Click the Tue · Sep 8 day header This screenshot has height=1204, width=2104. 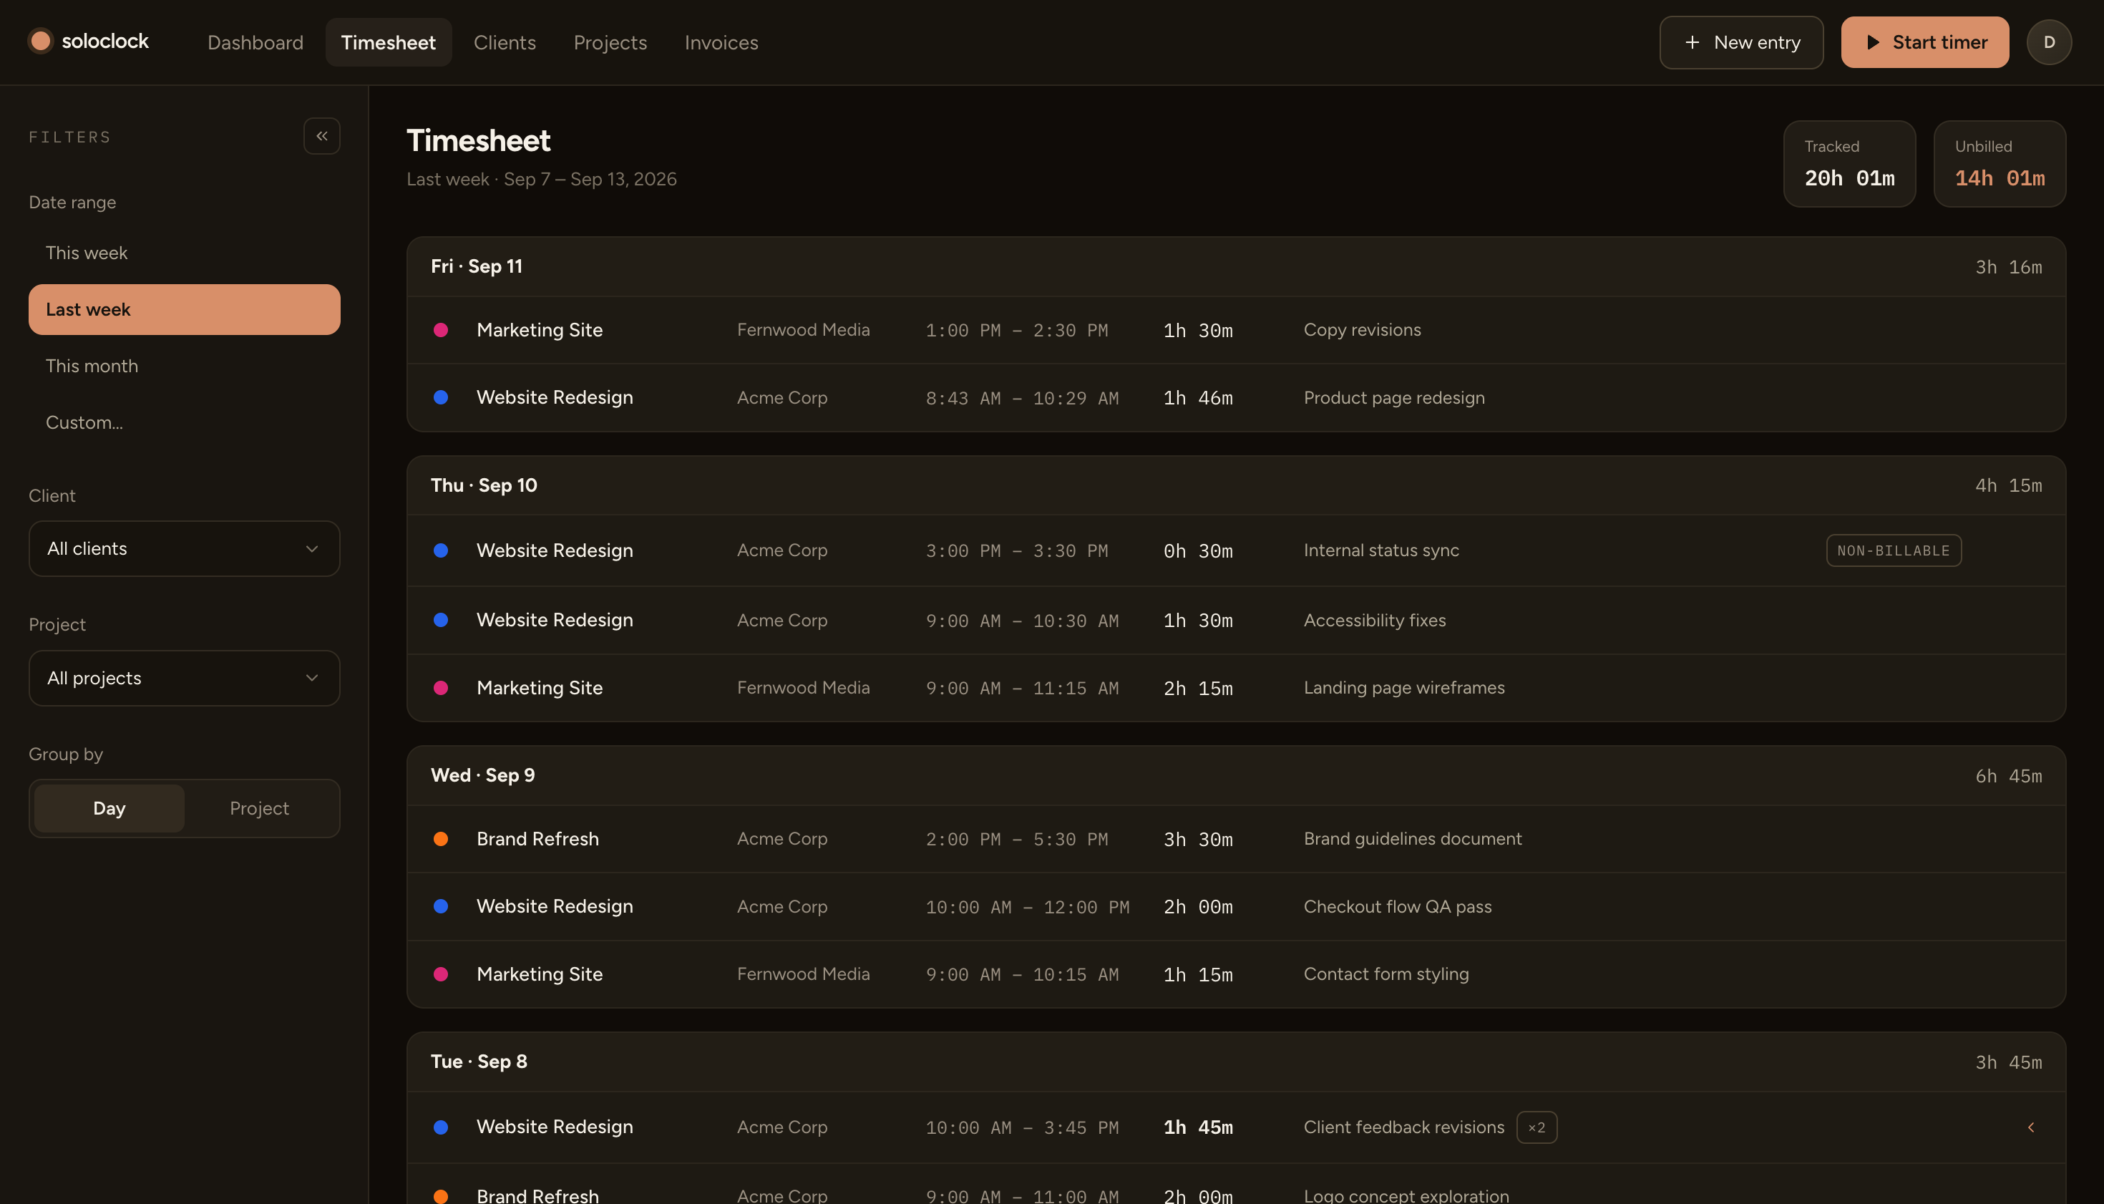pos(1236,1062)
